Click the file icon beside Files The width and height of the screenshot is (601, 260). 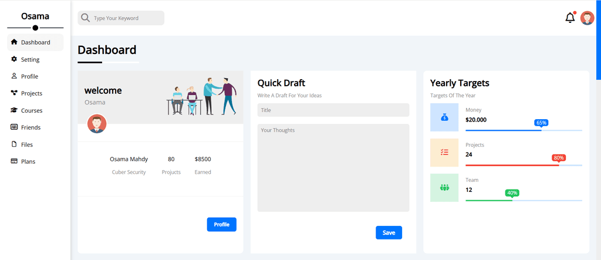pyautogui.click(x=14, y=144)
